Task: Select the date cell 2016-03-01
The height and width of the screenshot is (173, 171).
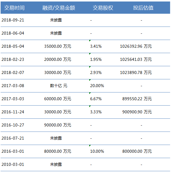Action: click(13, 152)
